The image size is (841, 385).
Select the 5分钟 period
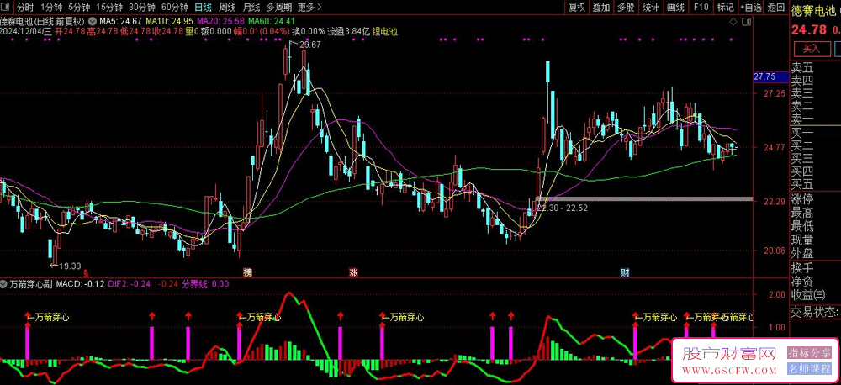(x=79, y=8)
